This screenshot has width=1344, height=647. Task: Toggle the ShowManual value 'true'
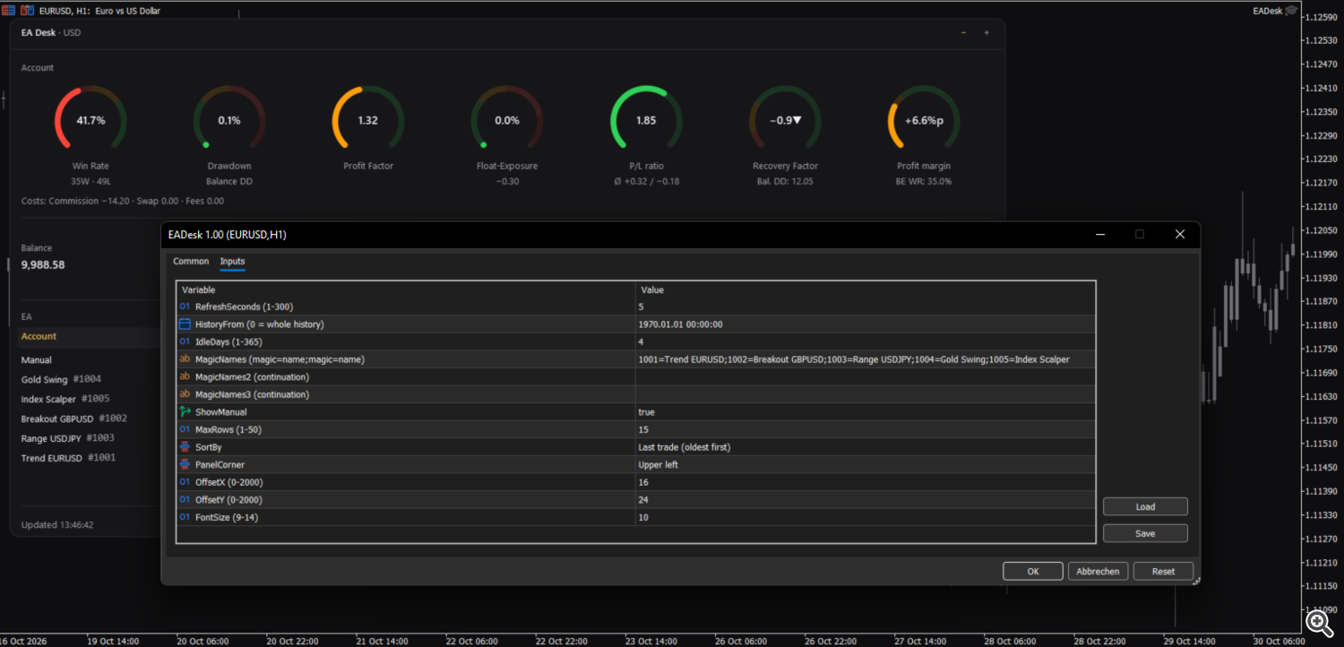coord(865,412)
